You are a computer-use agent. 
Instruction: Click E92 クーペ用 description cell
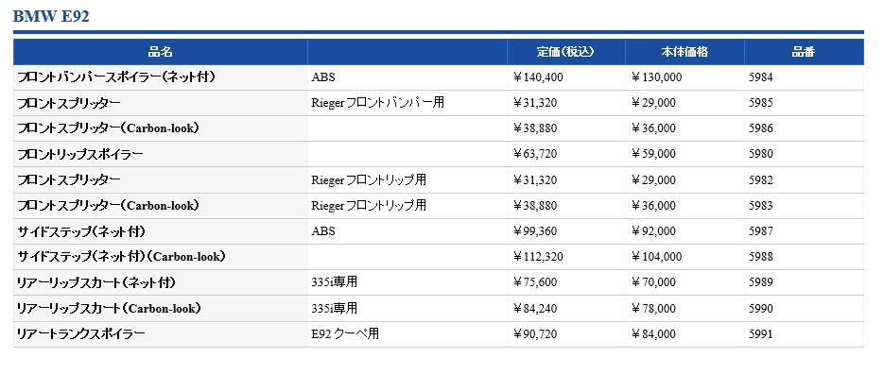point(345,334)
